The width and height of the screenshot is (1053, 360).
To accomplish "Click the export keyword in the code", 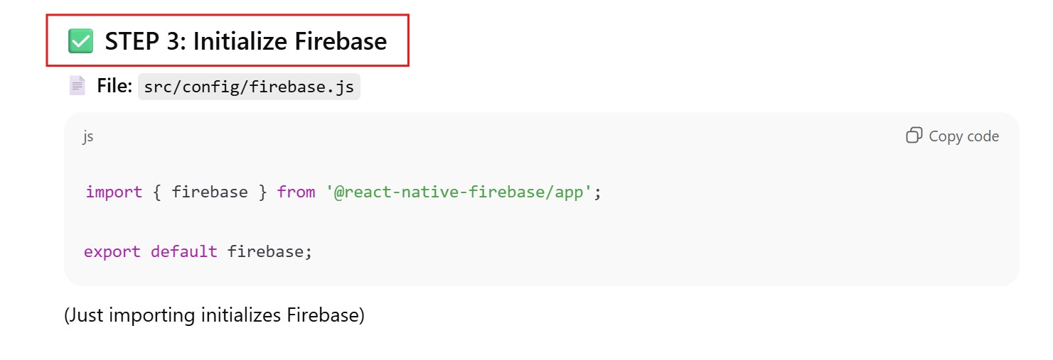I will click(x=112, y=251).
